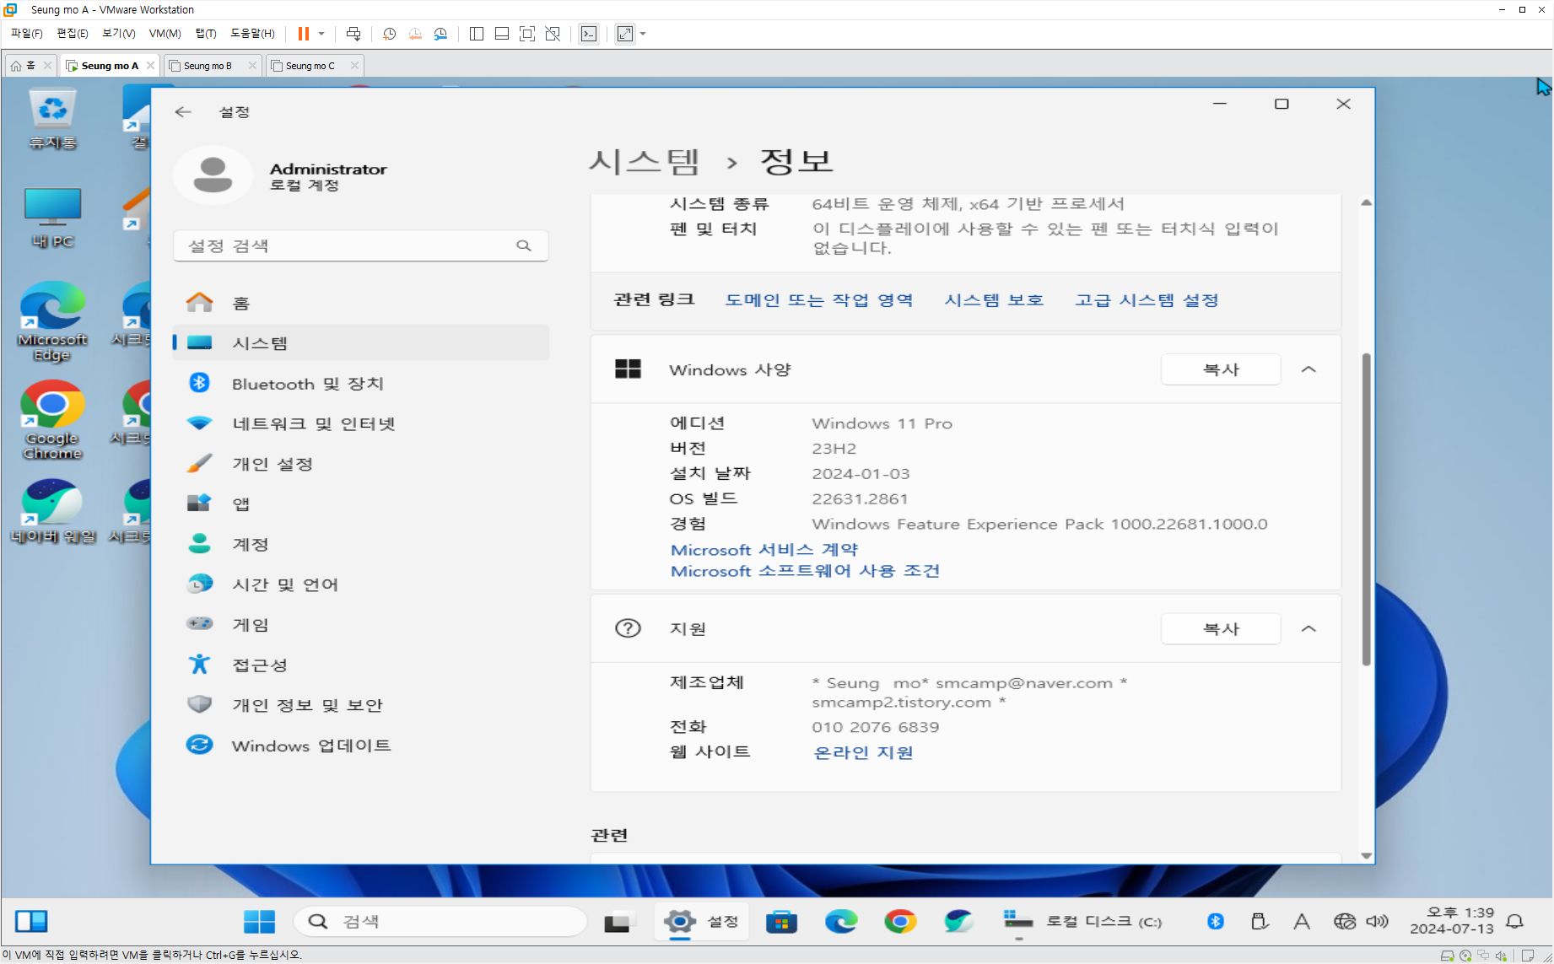Switch to Seung mo C tab
Screen dimensions: 1554x964
click(x=310, y=66)
